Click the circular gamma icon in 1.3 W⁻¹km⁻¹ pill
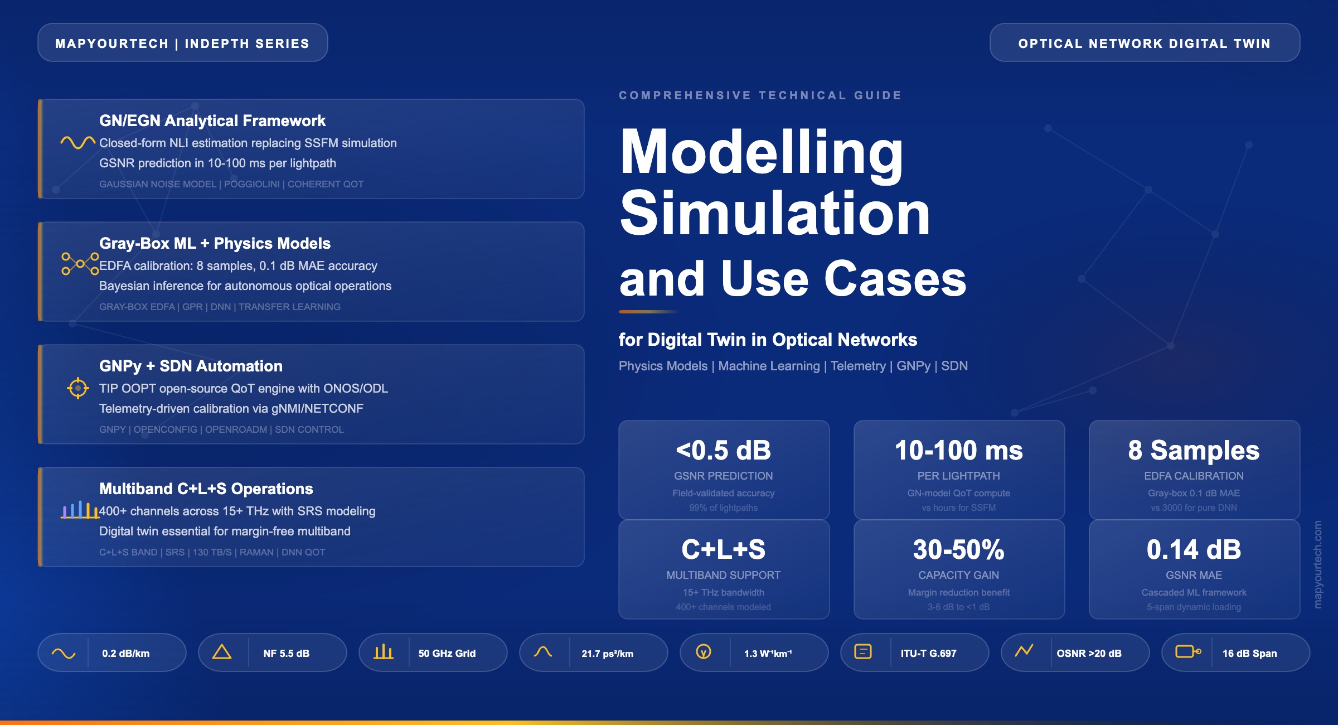1338x725 pixels. 704,651
